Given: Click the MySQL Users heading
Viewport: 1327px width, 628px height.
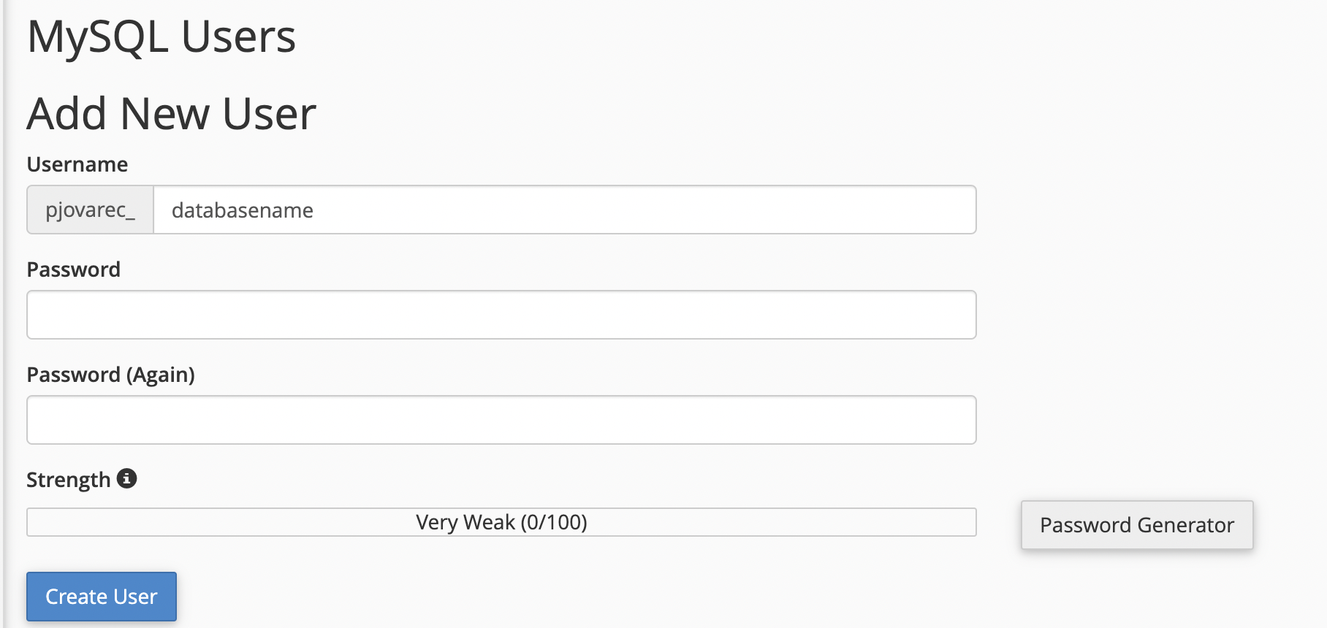Looking at the screenshot, I should click(161, 37).
